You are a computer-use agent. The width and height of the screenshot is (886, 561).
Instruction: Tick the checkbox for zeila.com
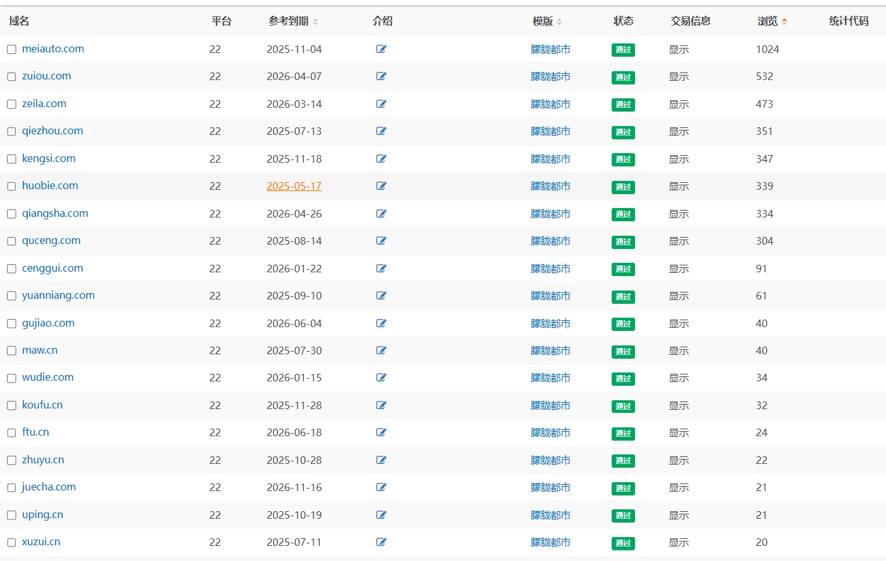click(11, 104)
